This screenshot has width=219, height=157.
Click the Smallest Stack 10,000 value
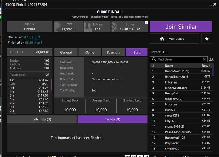coord(132,110)
